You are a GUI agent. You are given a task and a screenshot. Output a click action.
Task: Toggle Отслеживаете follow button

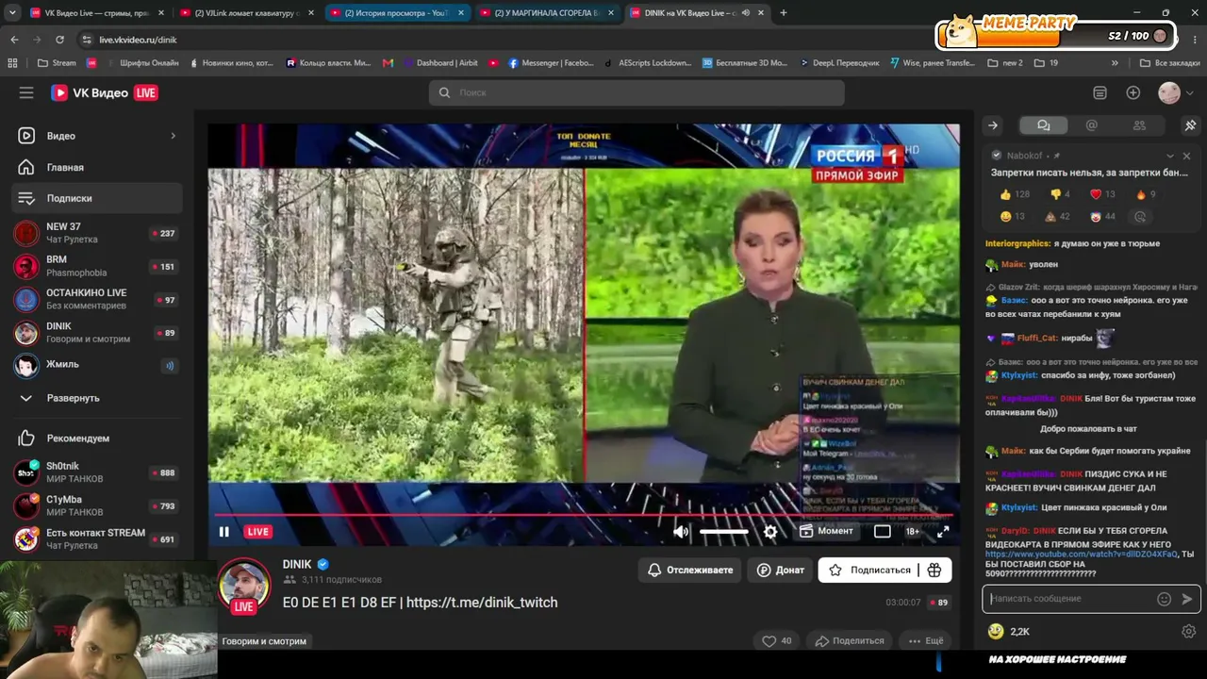[x=690, y=570]
